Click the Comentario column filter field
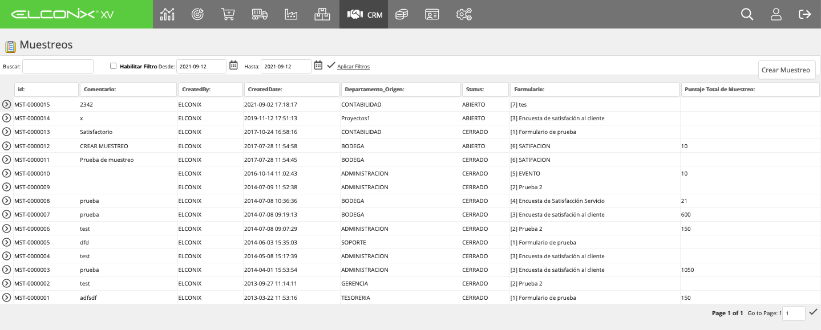821x330 pixels. pyautogui.click(x=128, y=89)
